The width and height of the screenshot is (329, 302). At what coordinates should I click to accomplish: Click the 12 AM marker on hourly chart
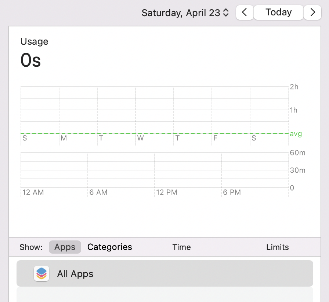[33, 192]
